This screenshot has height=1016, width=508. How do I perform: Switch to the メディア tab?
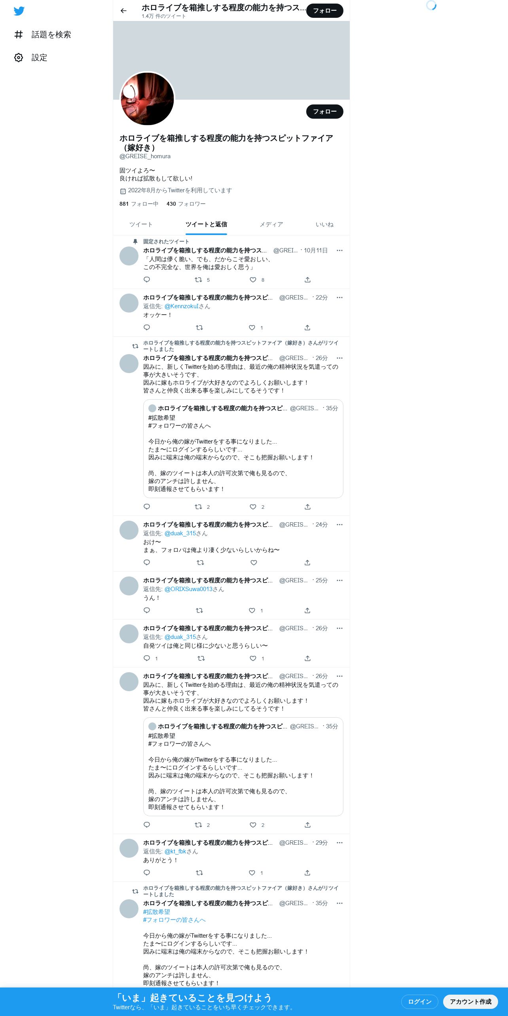pyautogui.click(x=271, y=224)
